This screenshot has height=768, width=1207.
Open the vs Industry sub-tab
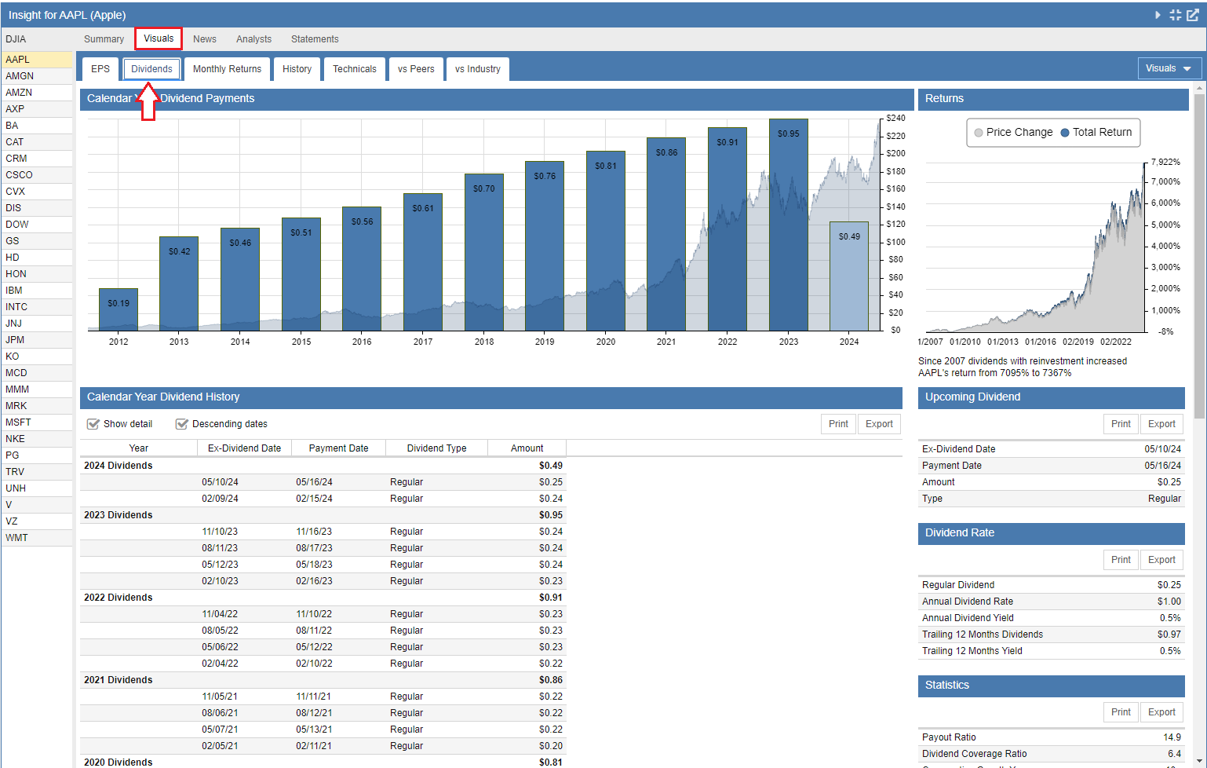[x=478, y=69]
